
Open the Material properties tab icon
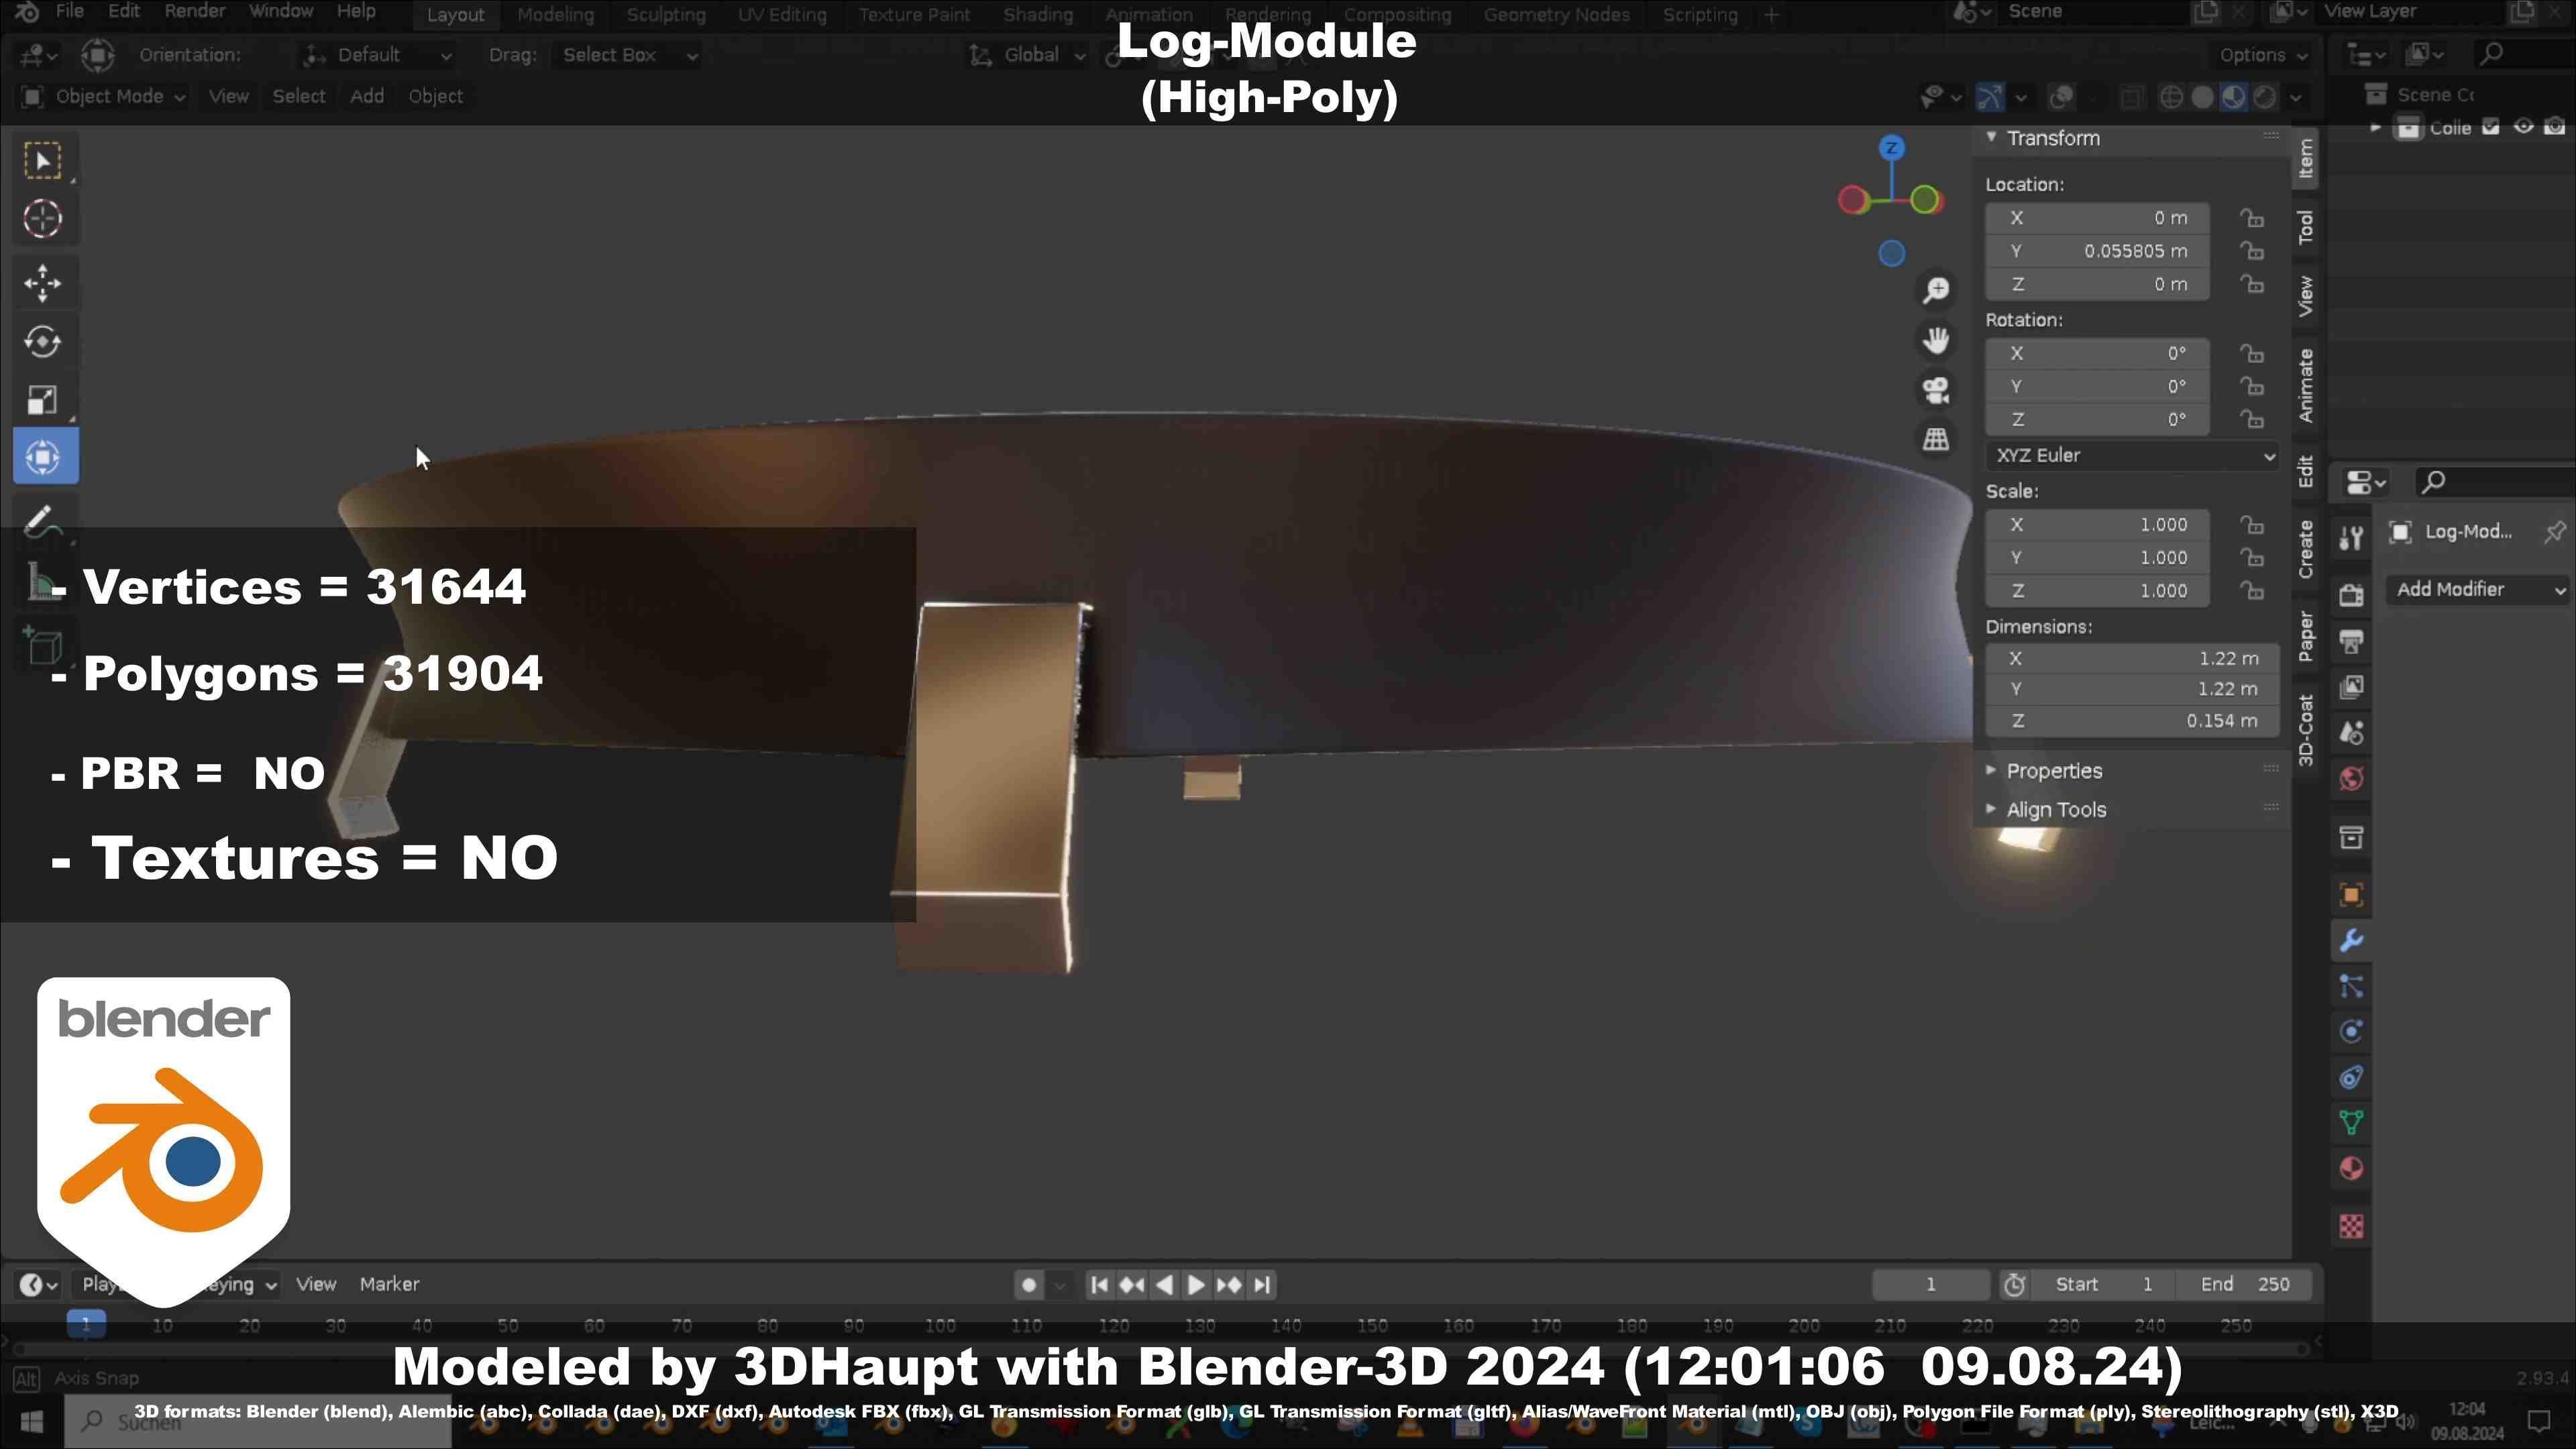click(2351, 1169)
